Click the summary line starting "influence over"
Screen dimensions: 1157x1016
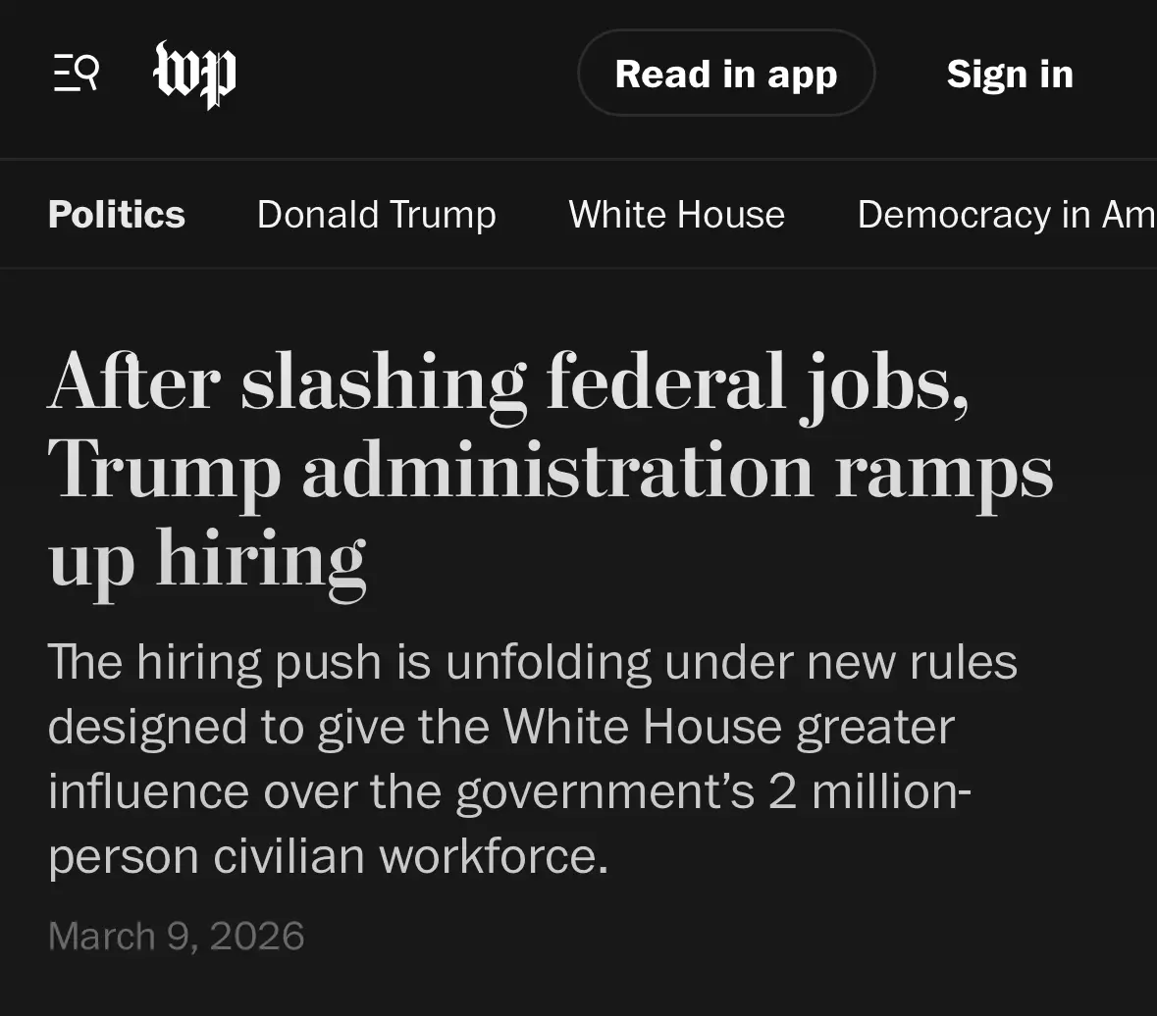click(x=509, y=791)
